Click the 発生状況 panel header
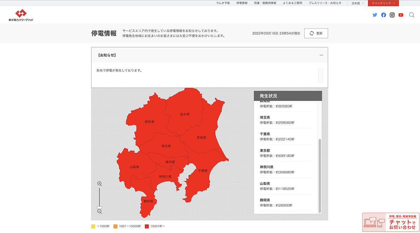Viewport: 420px width, 233px height. [x=288, y=96]
